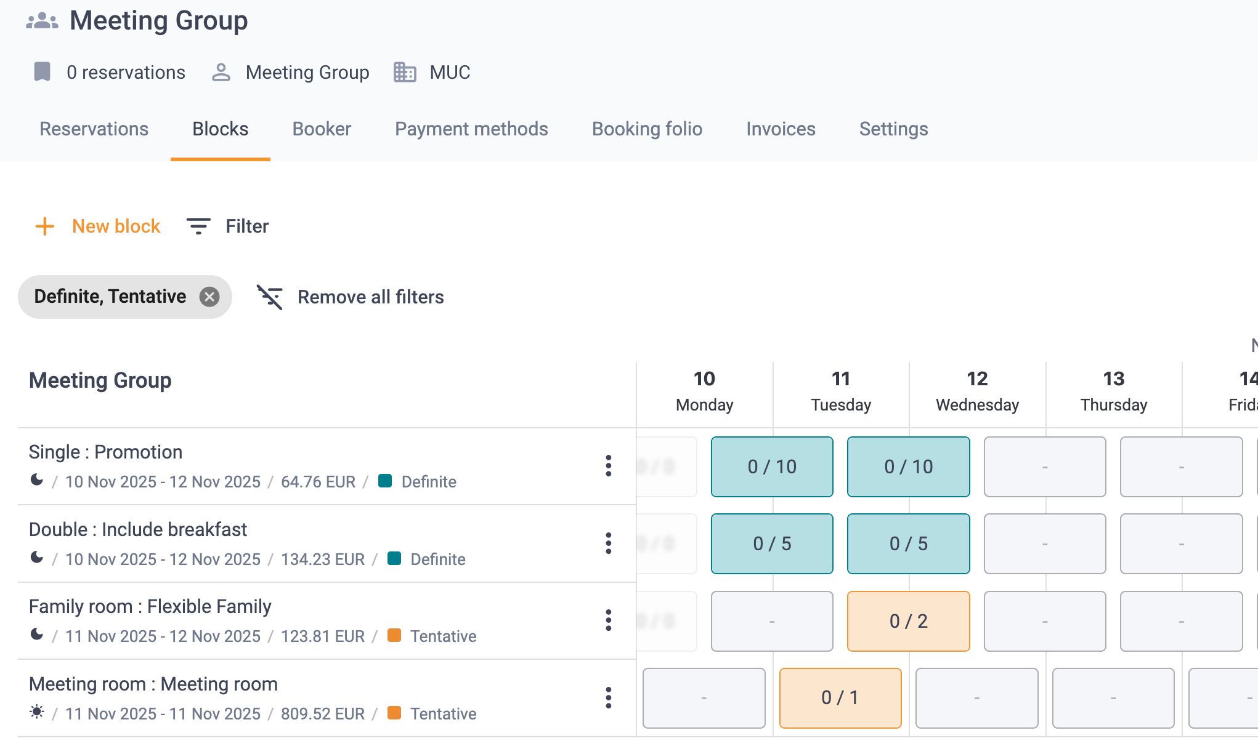
Task: Click Remove all filters
Action: [351, 297]
